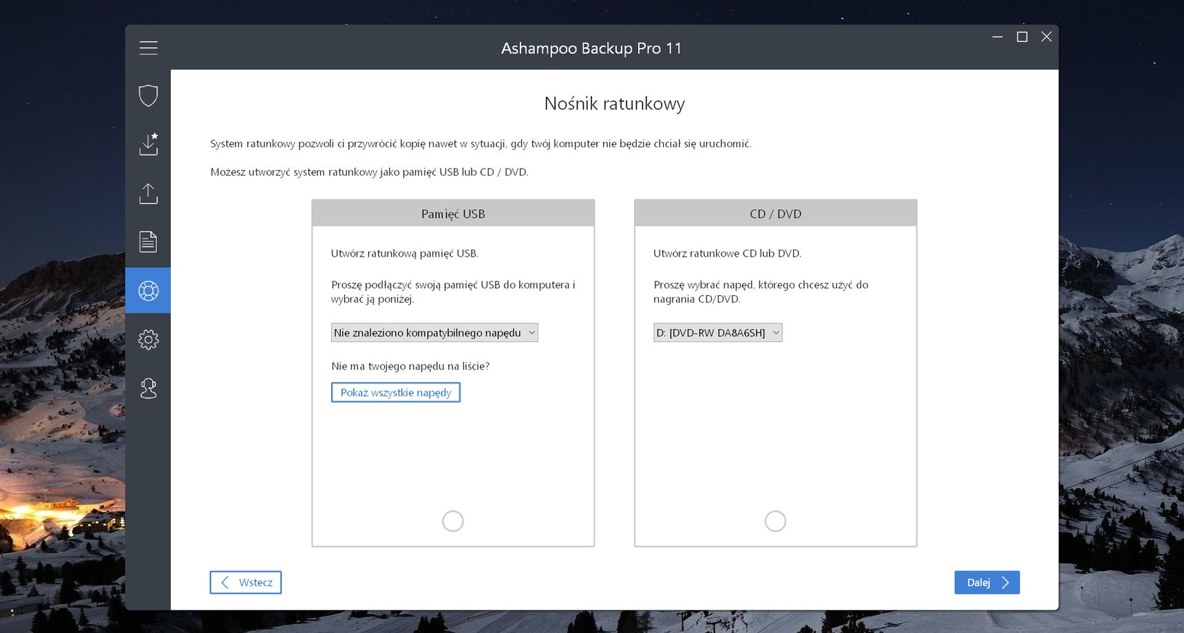Close the Ashampoo Backup Pro window
The image size is (1184, 633).
1046,36
